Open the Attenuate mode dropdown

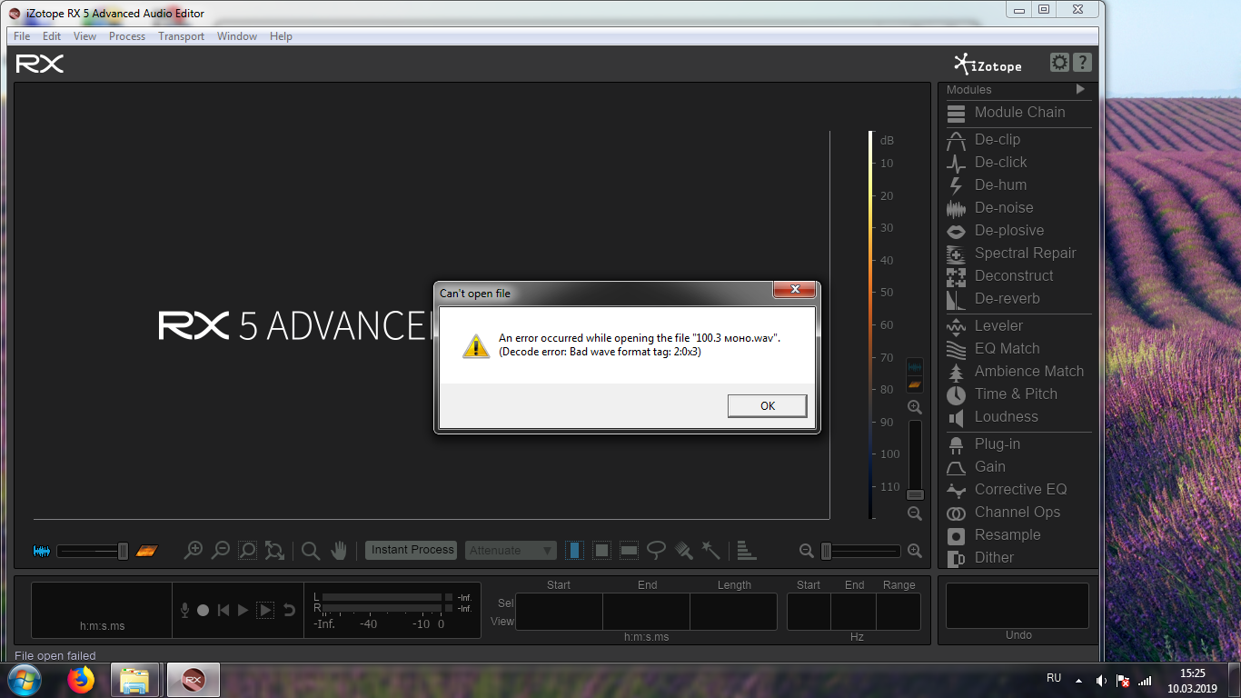pyautogui.click(x=511, y=551)
